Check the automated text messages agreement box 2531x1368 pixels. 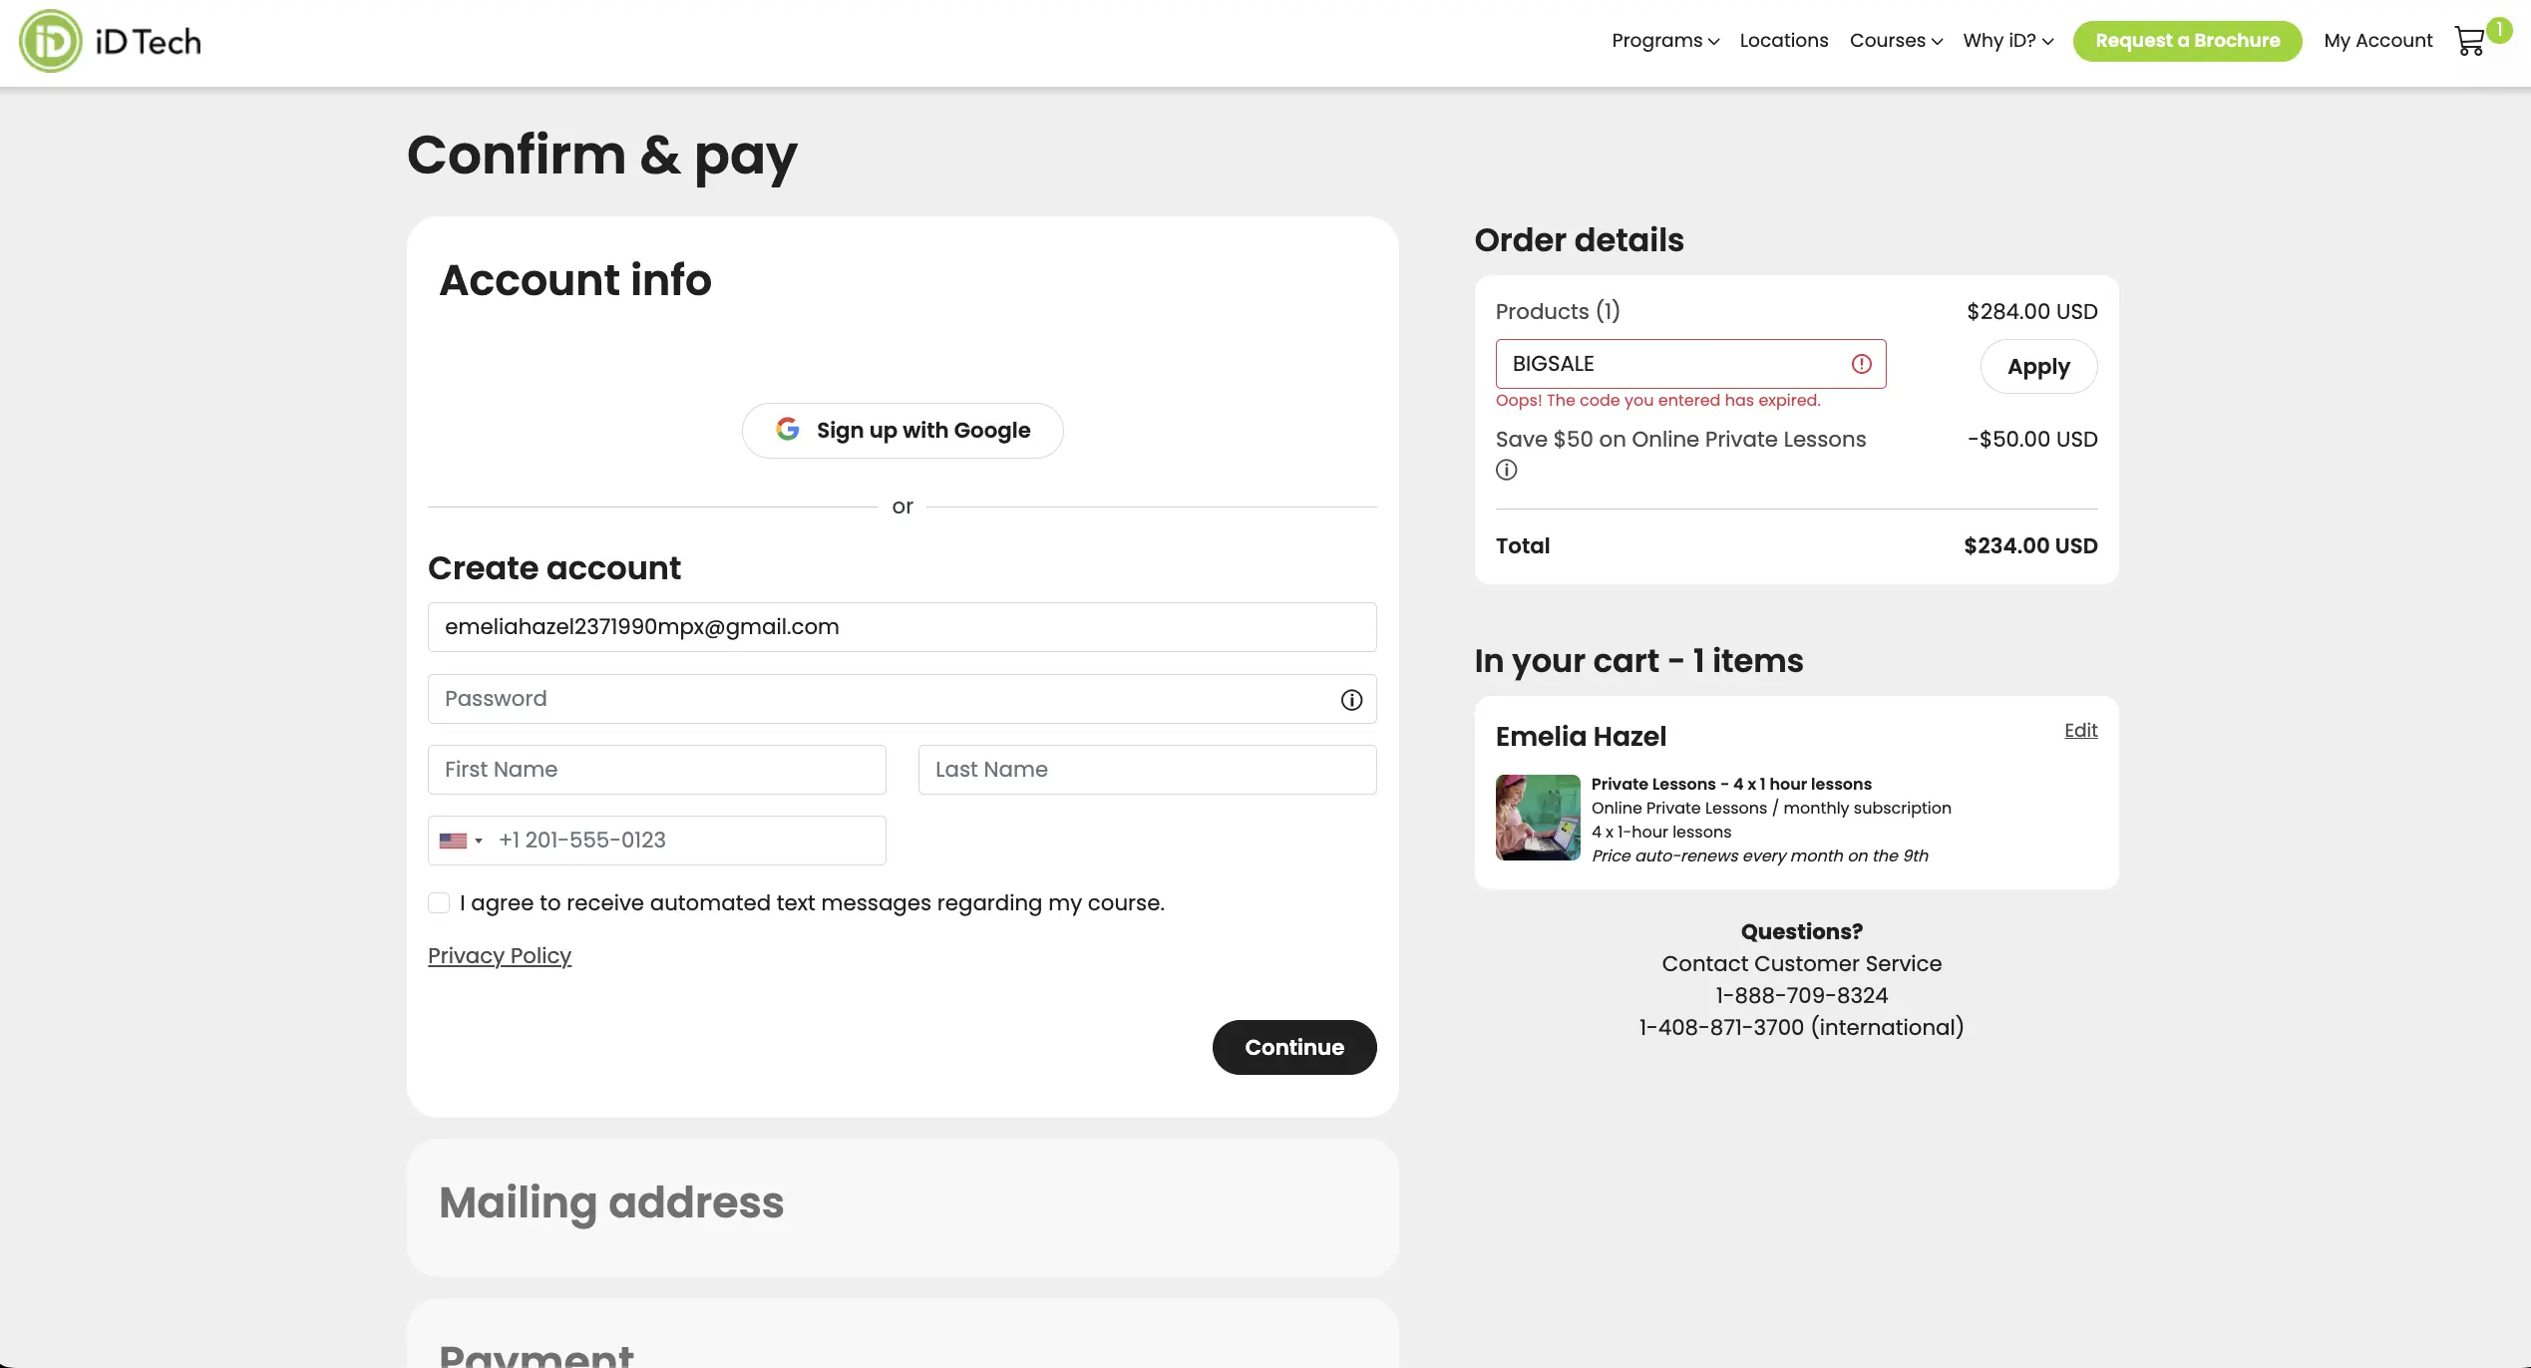click(x=439, y=903)
